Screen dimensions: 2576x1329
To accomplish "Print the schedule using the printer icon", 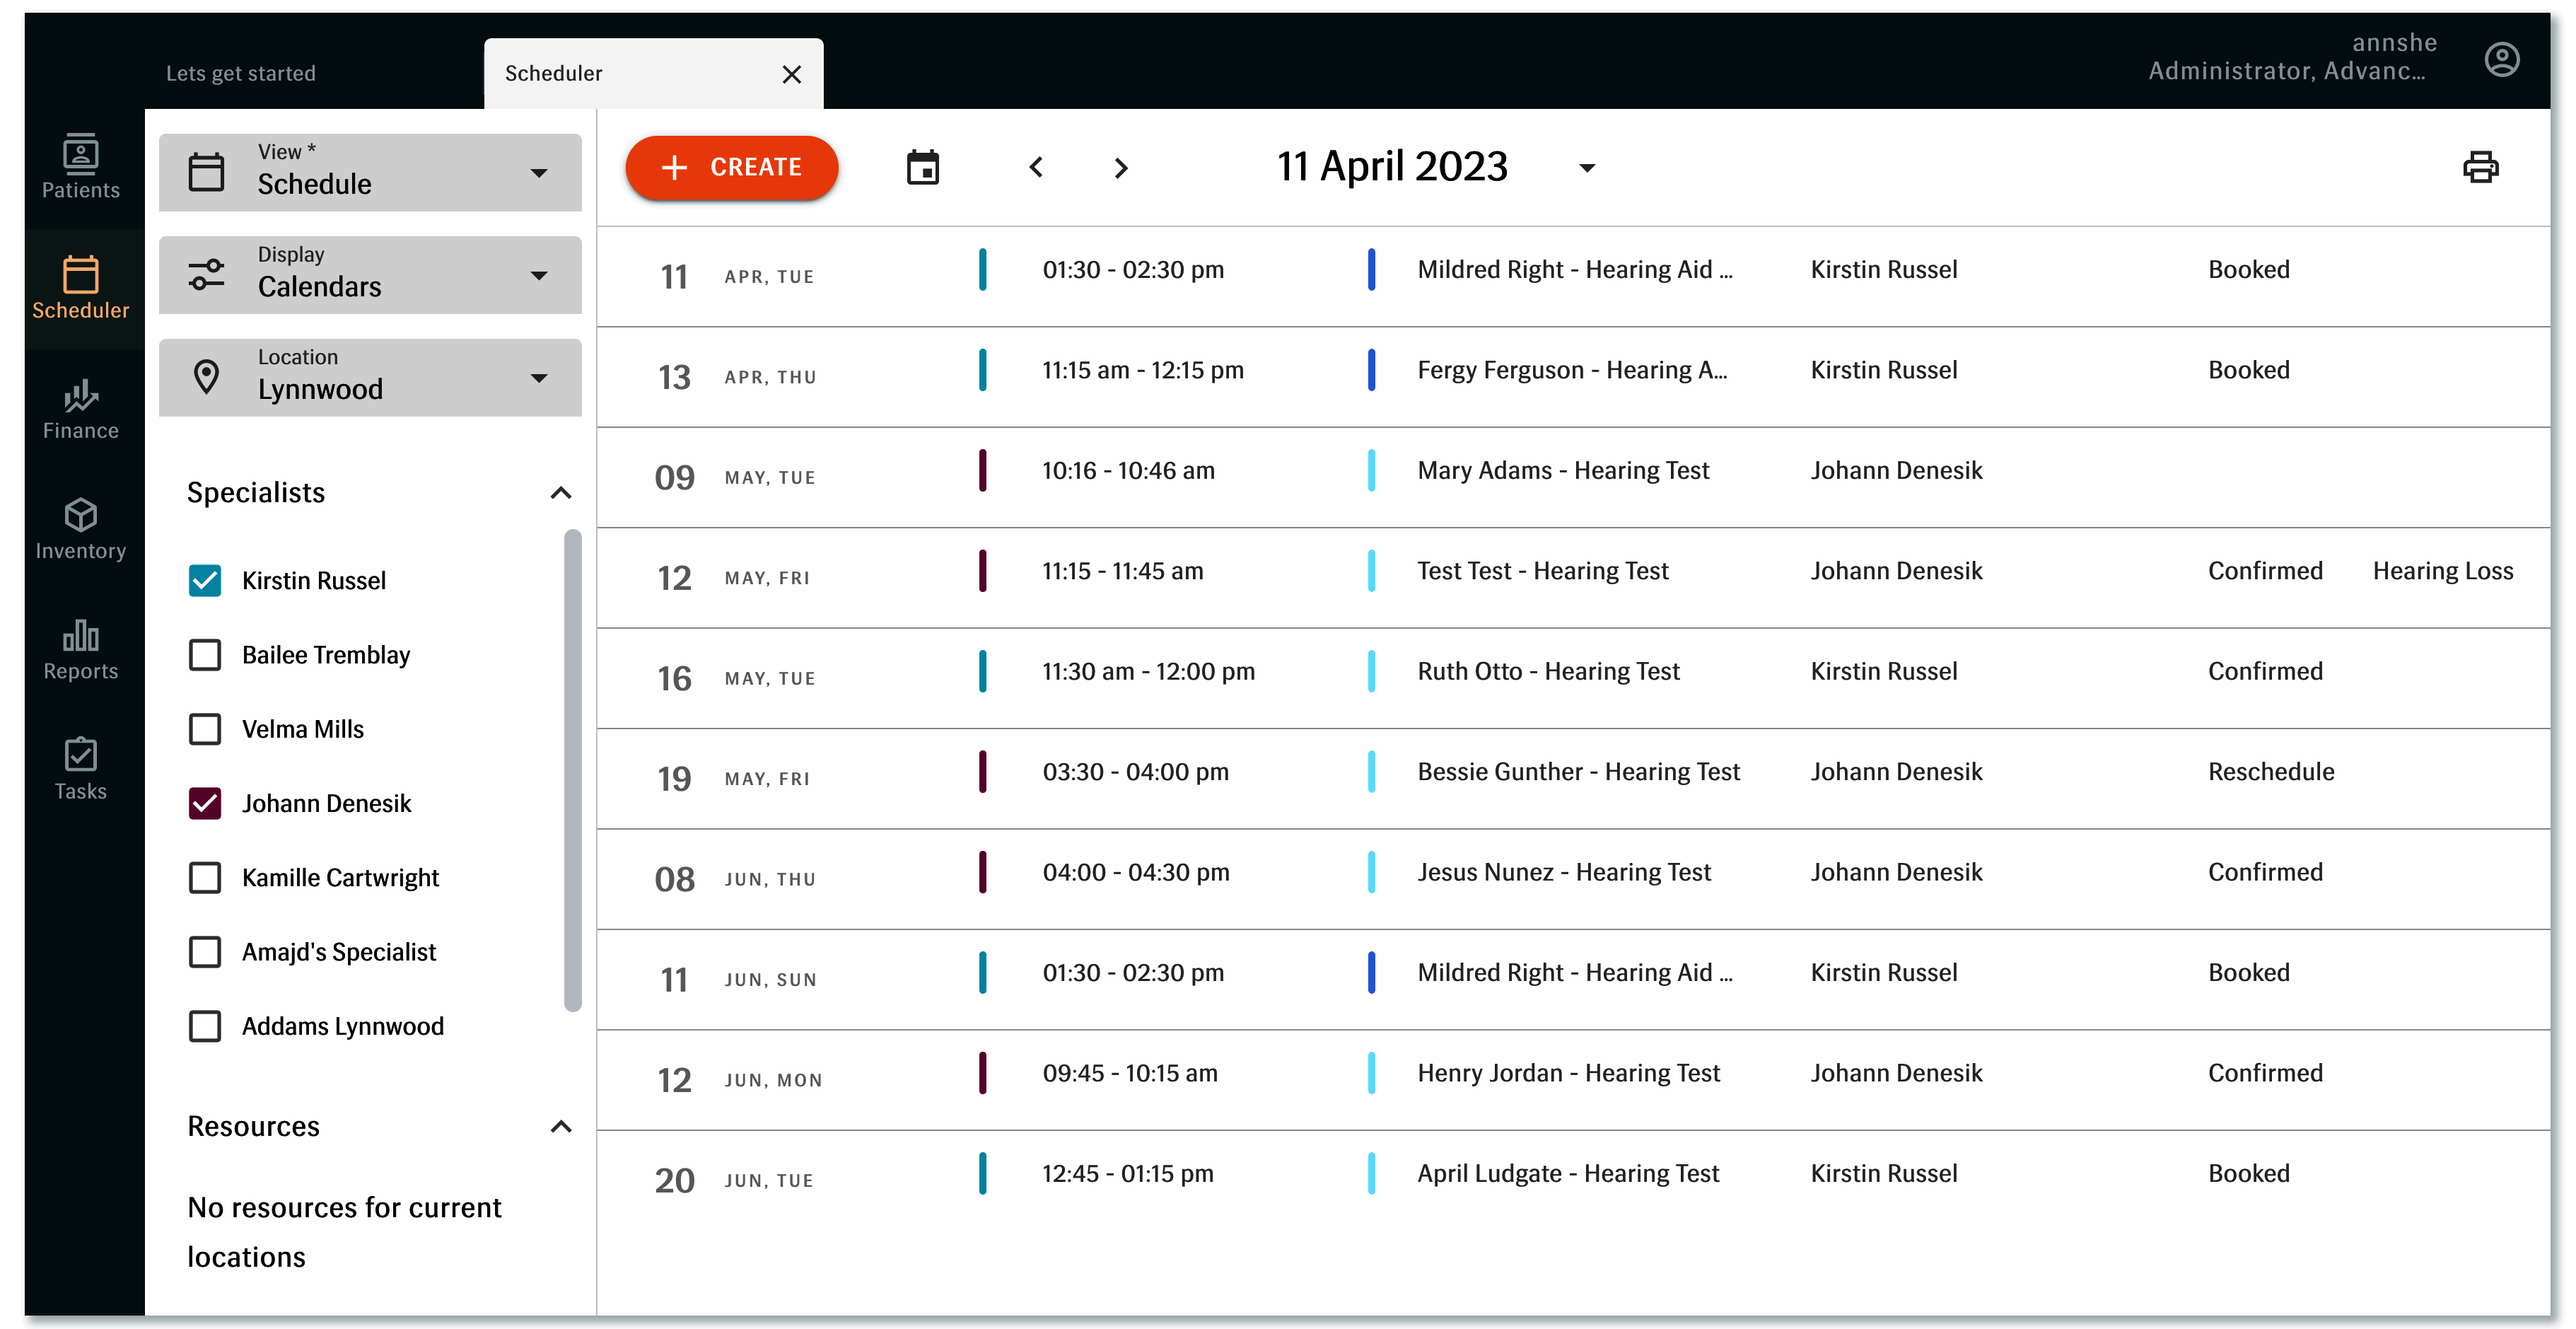I will tap(2483, 167).
